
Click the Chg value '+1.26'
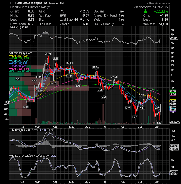click(164, 16)
